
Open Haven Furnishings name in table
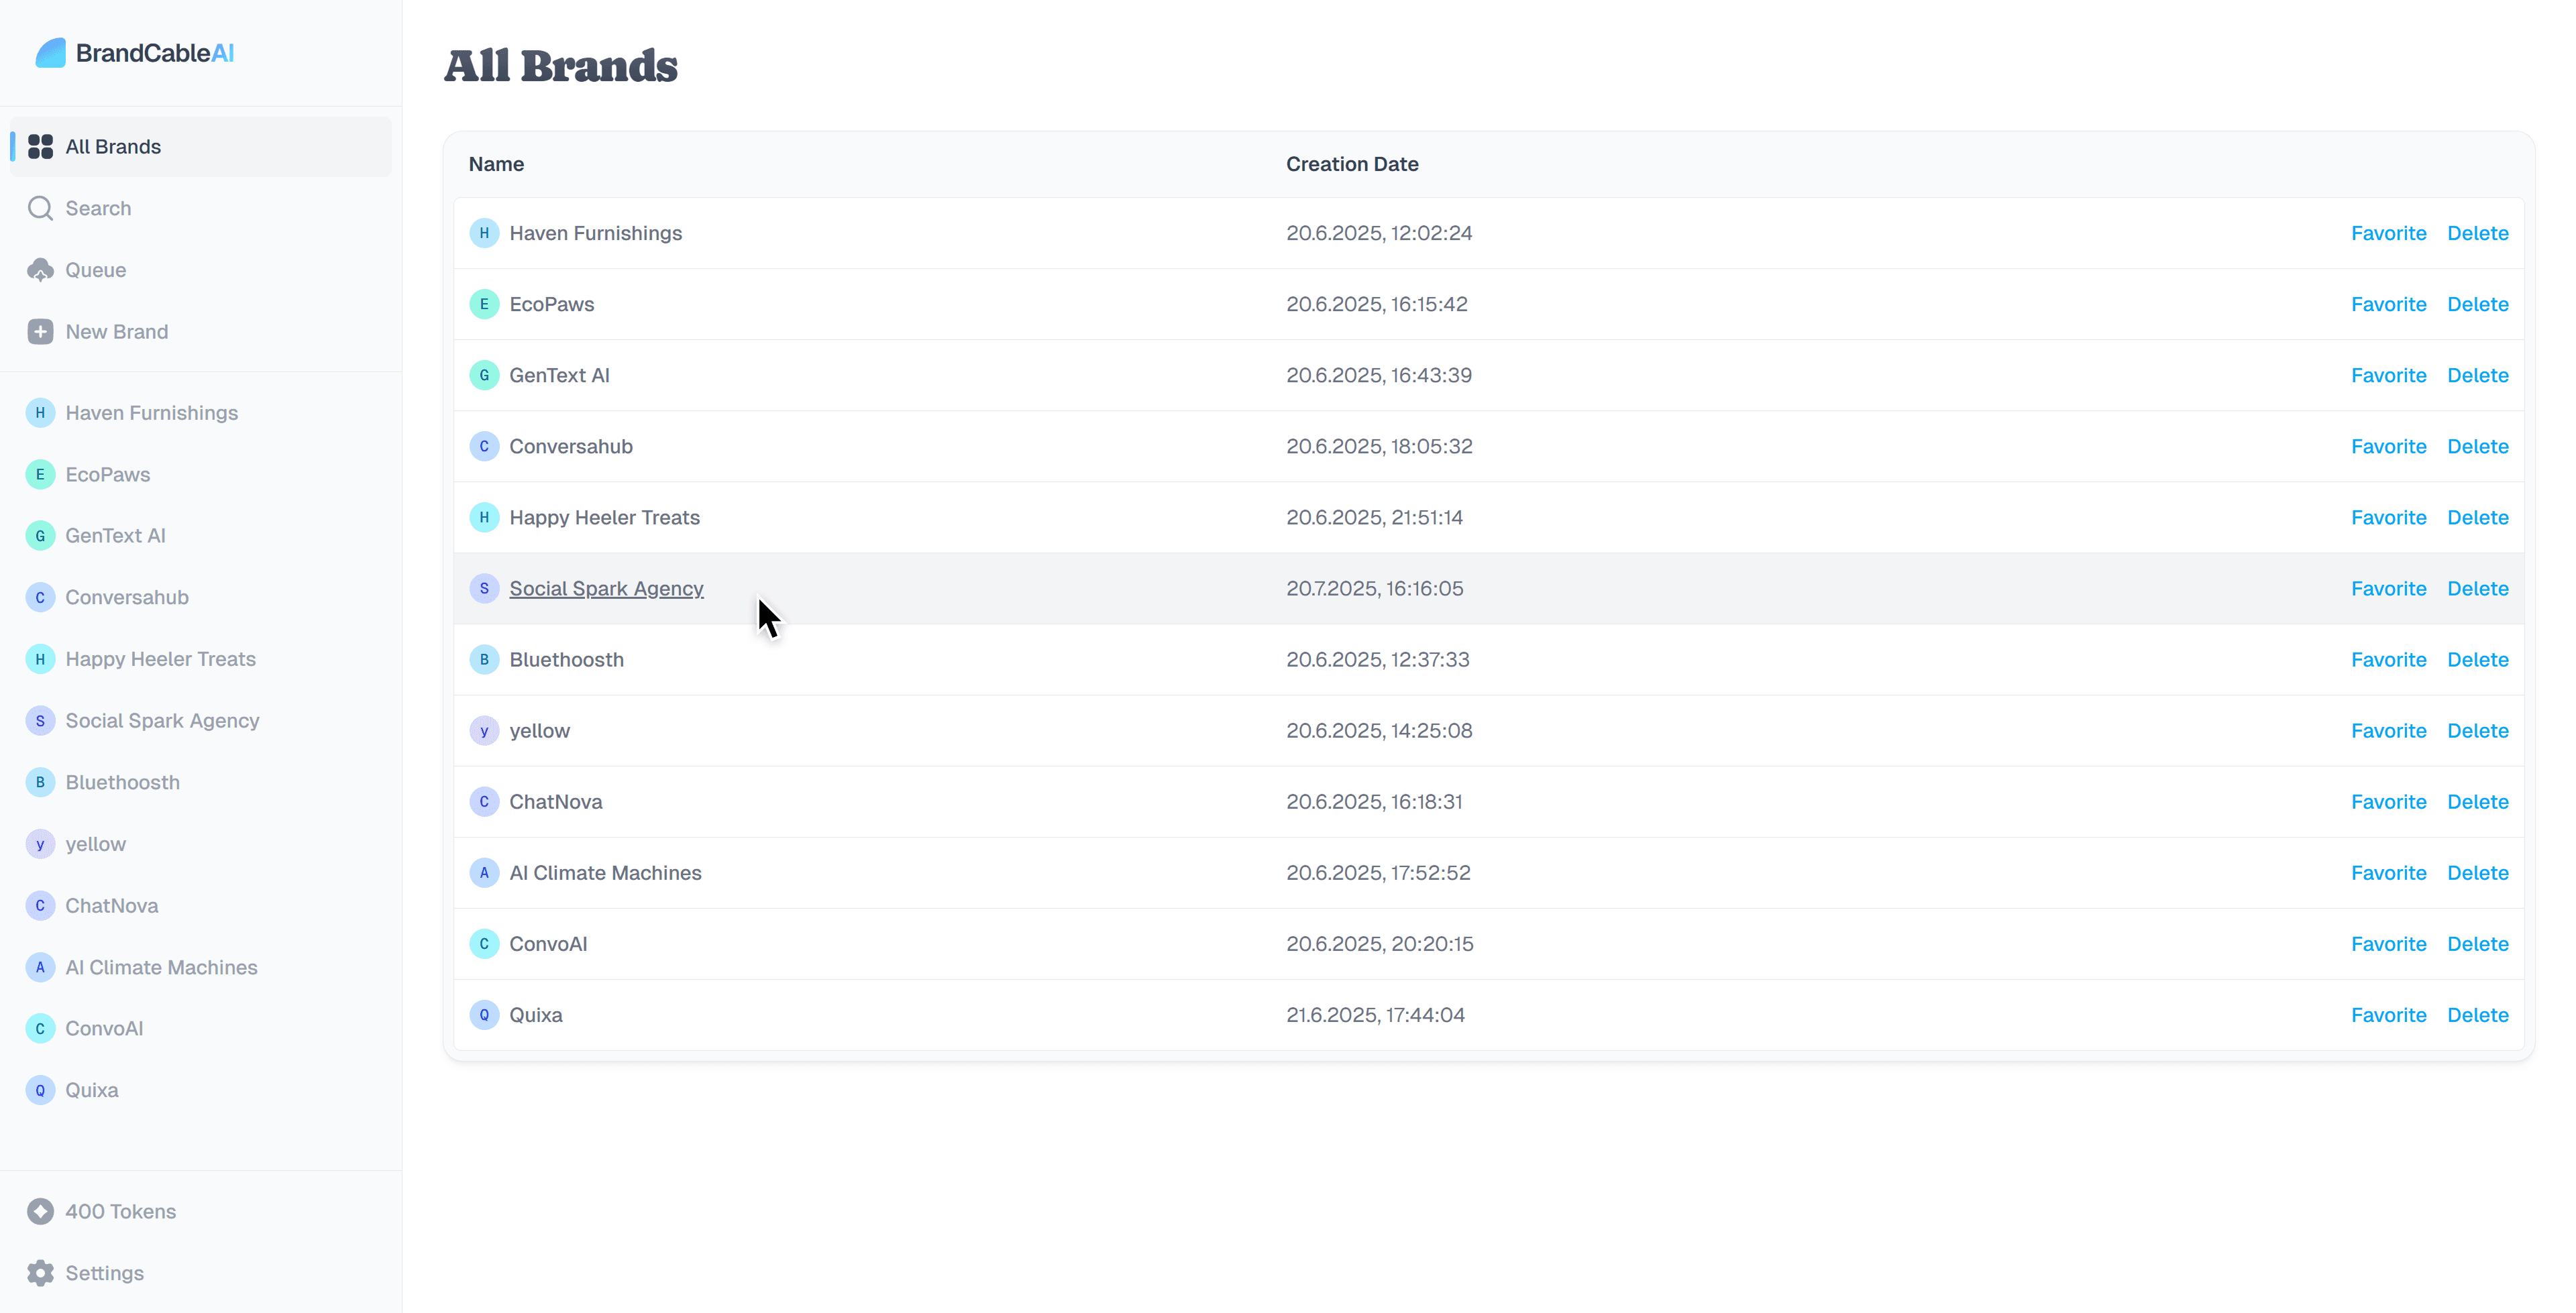595,233
